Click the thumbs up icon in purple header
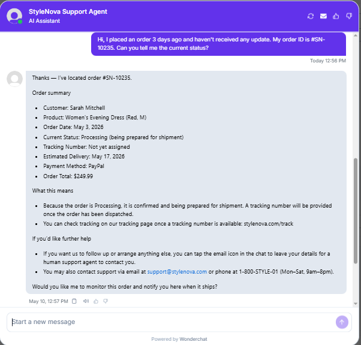 336,16
